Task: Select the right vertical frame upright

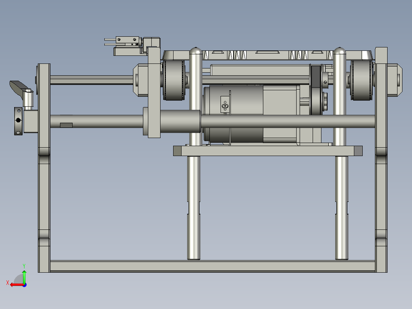Action: (x=381, y=159)
